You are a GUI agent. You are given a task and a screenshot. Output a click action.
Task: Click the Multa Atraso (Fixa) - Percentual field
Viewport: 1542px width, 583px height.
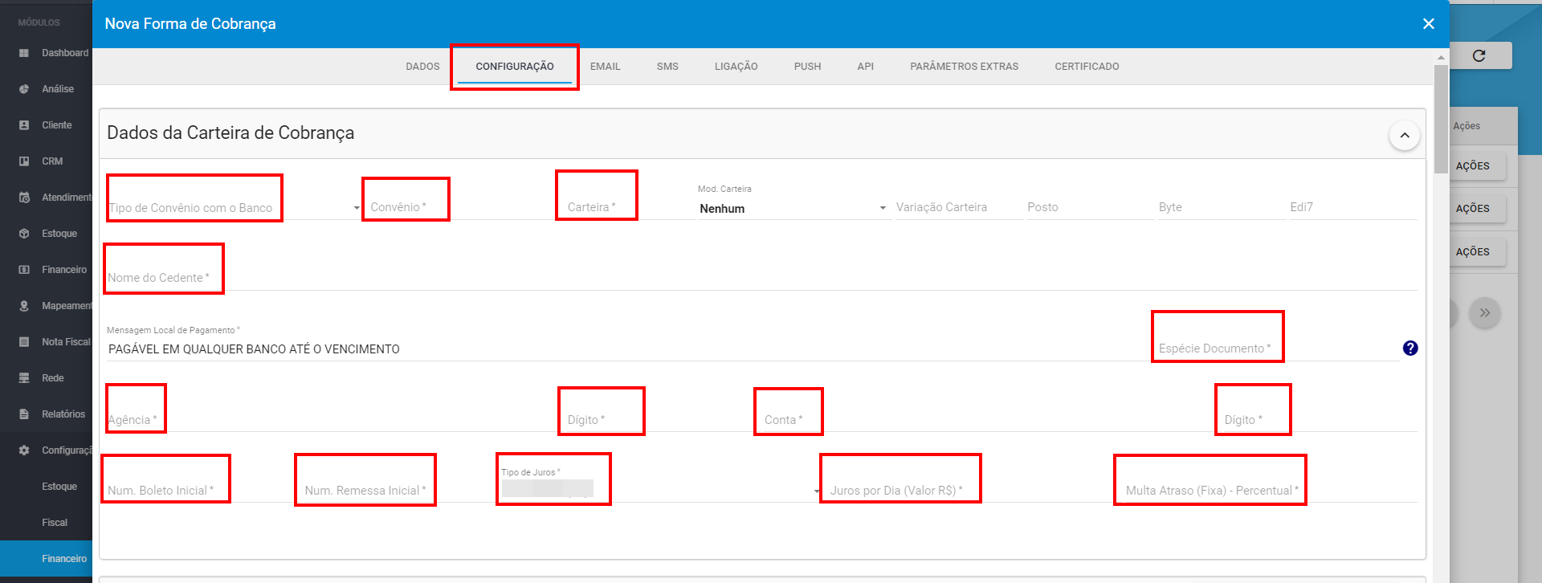coord(1270,491)
